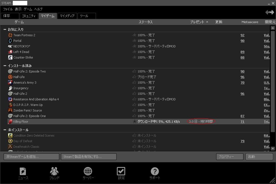Open the 表示 menu
This screenshot has width=276, height=184.
18,9
